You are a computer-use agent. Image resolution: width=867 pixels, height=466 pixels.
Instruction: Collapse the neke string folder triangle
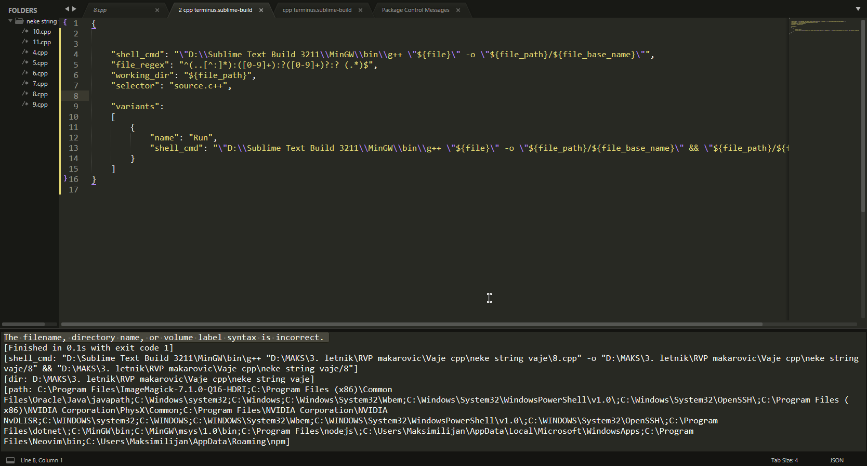tap(10, 21)
